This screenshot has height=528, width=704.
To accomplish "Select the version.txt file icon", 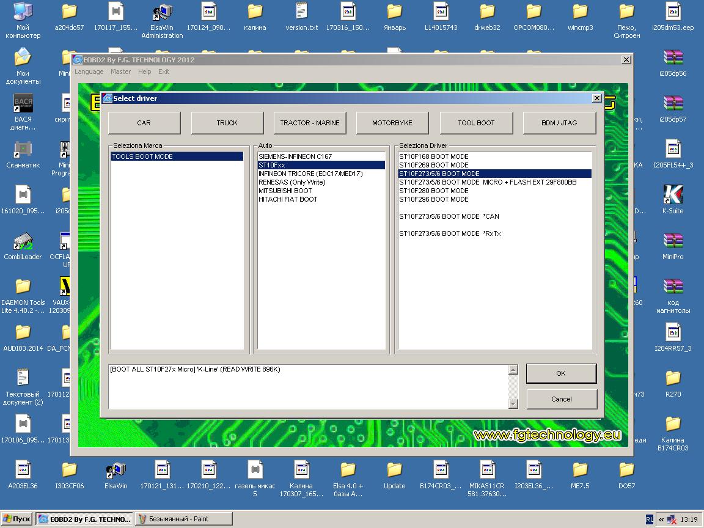I will coord(302,17).
